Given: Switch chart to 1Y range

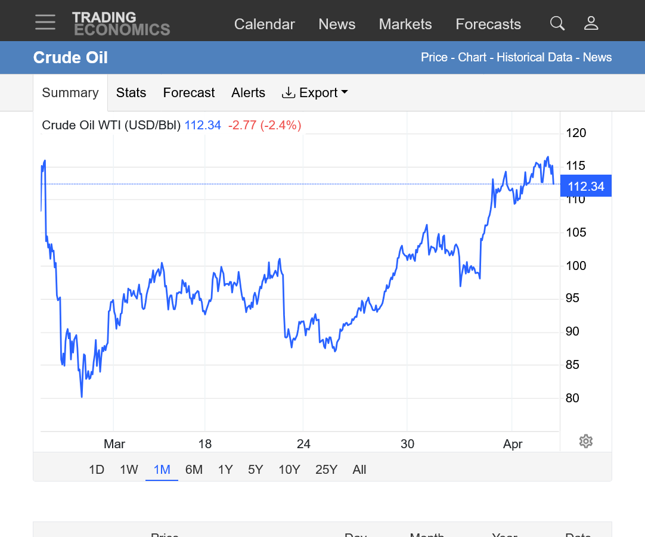Looking at the screenshot, I should click(225, 470).
